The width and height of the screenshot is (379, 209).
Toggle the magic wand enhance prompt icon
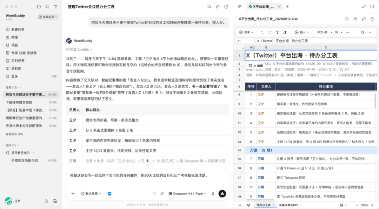[x=162, y=194]
